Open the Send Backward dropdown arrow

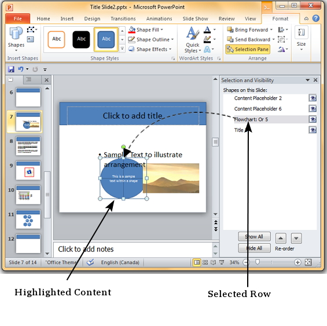coord(273,39)
